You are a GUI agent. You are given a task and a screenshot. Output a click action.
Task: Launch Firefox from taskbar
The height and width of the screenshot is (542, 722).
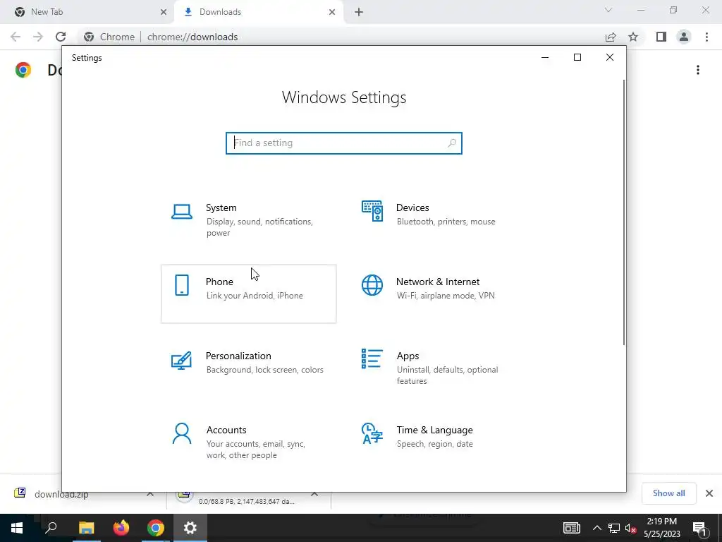coord(121,528)
